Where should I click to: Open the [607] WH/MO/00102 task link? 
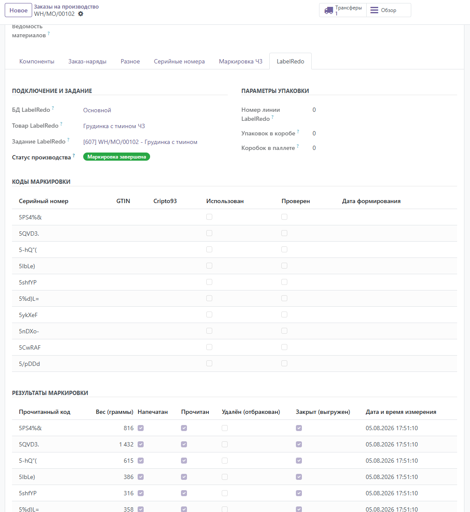click(x=140, y=142)
